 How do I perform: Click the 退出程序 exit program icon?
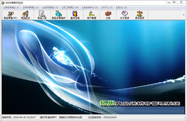click(140, 15)
